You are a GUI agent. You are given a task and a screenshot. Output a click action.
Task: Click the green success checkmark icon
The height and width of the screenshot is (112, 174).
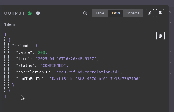[x=30, y=13]
